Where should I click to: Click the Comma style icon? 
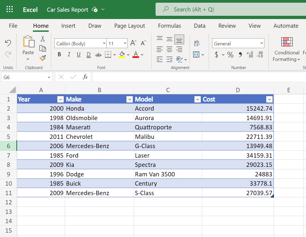click(240, 55)
